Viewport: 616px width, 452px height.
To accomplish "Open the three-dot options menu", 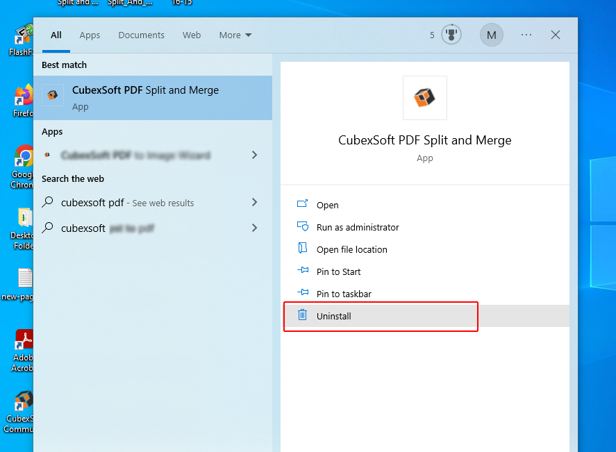I will pyautogui.click(x=526, y=35).
